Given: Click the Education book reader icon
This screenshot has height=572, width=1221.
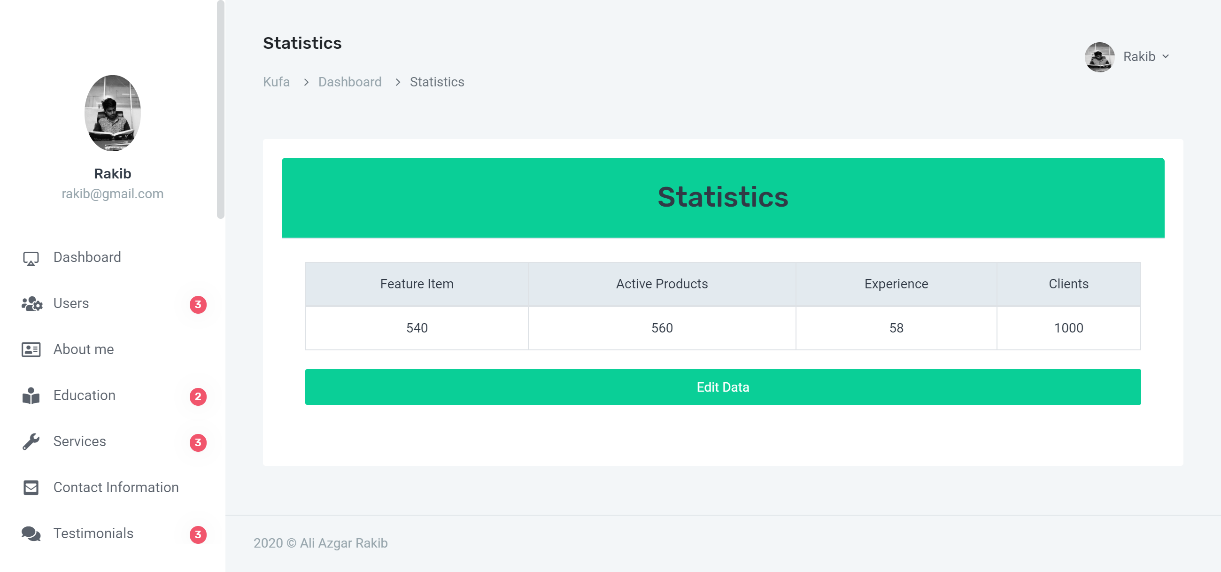Looking at the screenshot, I should click(x=31, y=396).
